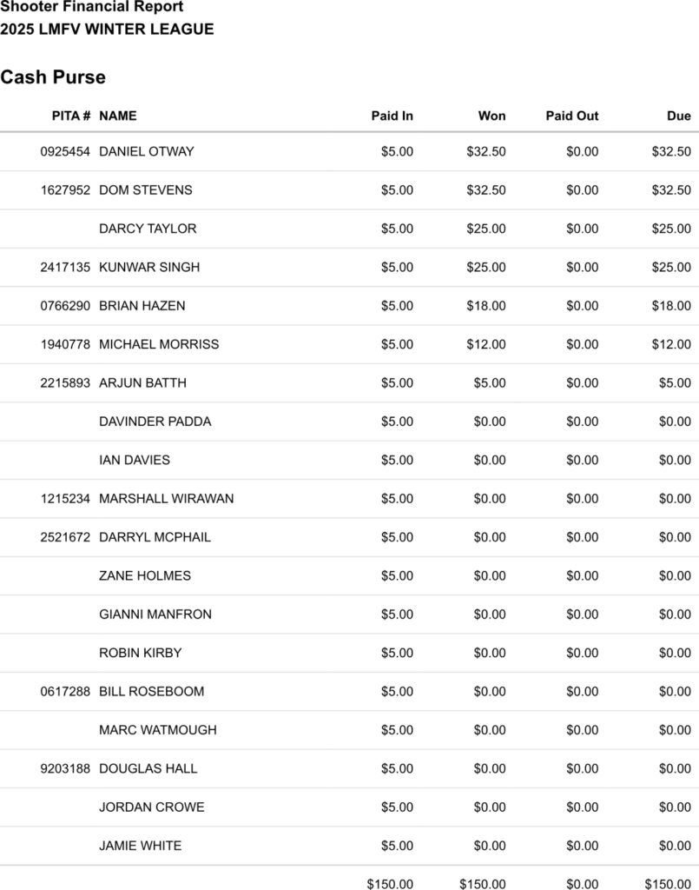699x890 pixels.
Task: Select the Paid In column header
Action: 392,116
